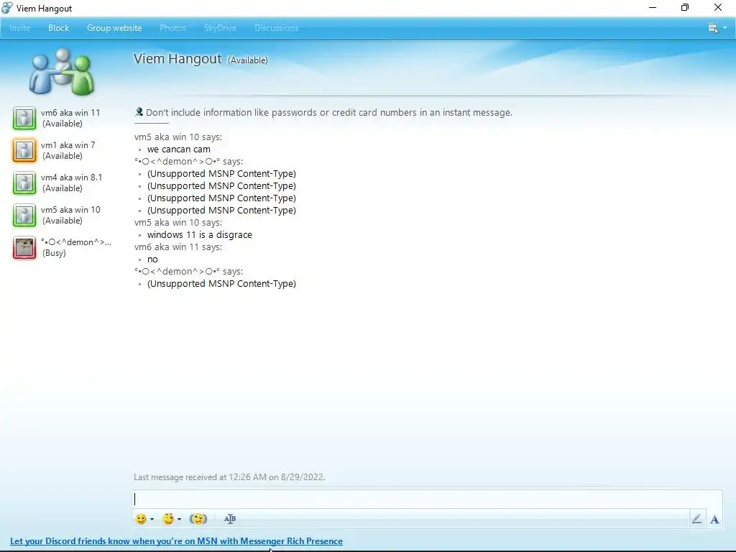The image size is (736, 552).
Task: Open Photos in the top toolbar
Action: coord(172,28)
